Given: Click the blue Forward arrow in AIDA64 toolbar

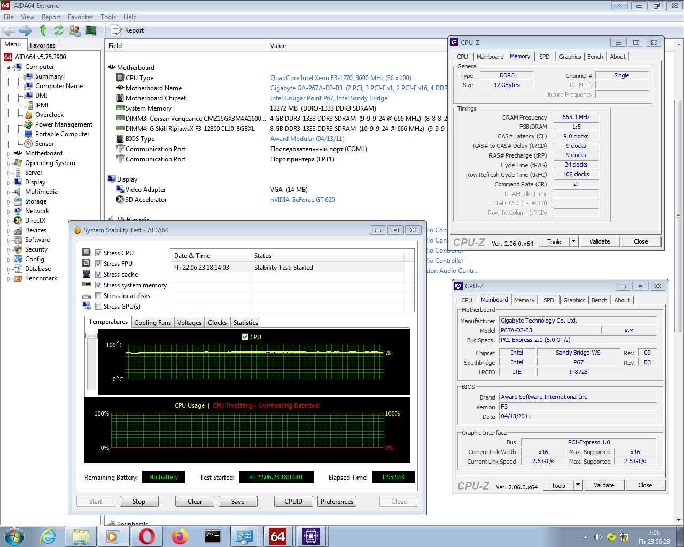Looking at the screenshot, I should [x=25, y=30].
